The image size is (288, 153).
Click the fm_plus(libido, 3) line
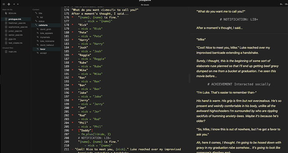[x=94, y=134]
